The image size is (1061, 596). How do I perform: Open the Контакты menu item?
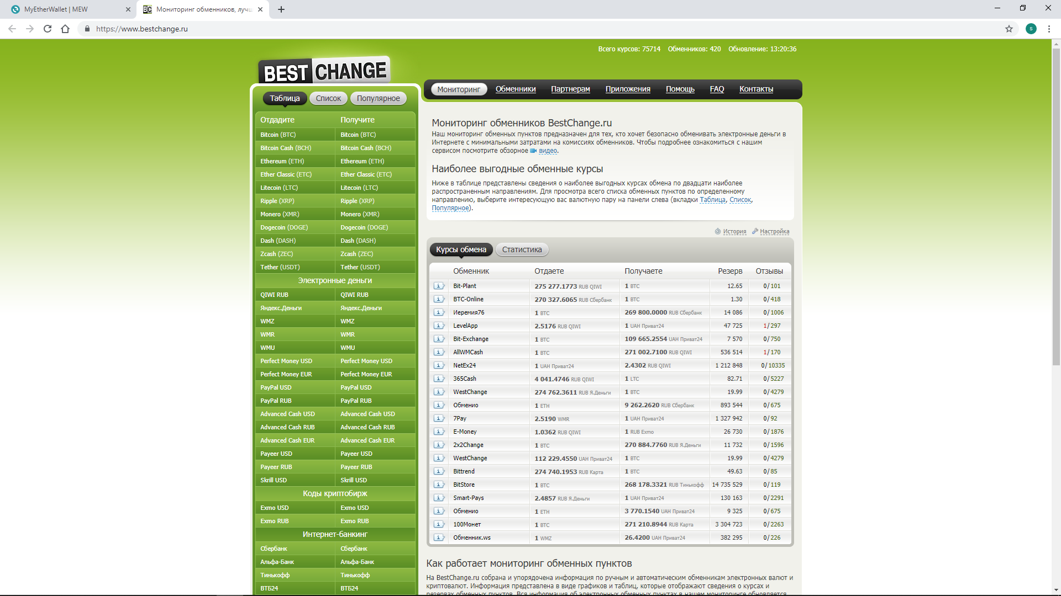tap(756, 89)
